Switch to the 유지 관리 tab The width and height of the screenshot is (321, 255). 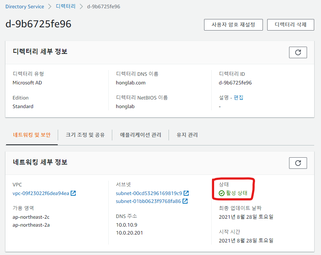pyautogui.click(x=187, y=135)
